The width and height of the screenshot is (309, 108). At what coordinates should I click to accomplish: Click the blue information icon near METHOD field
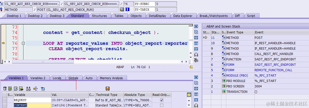pyautogui.click(x=127, y=9)
